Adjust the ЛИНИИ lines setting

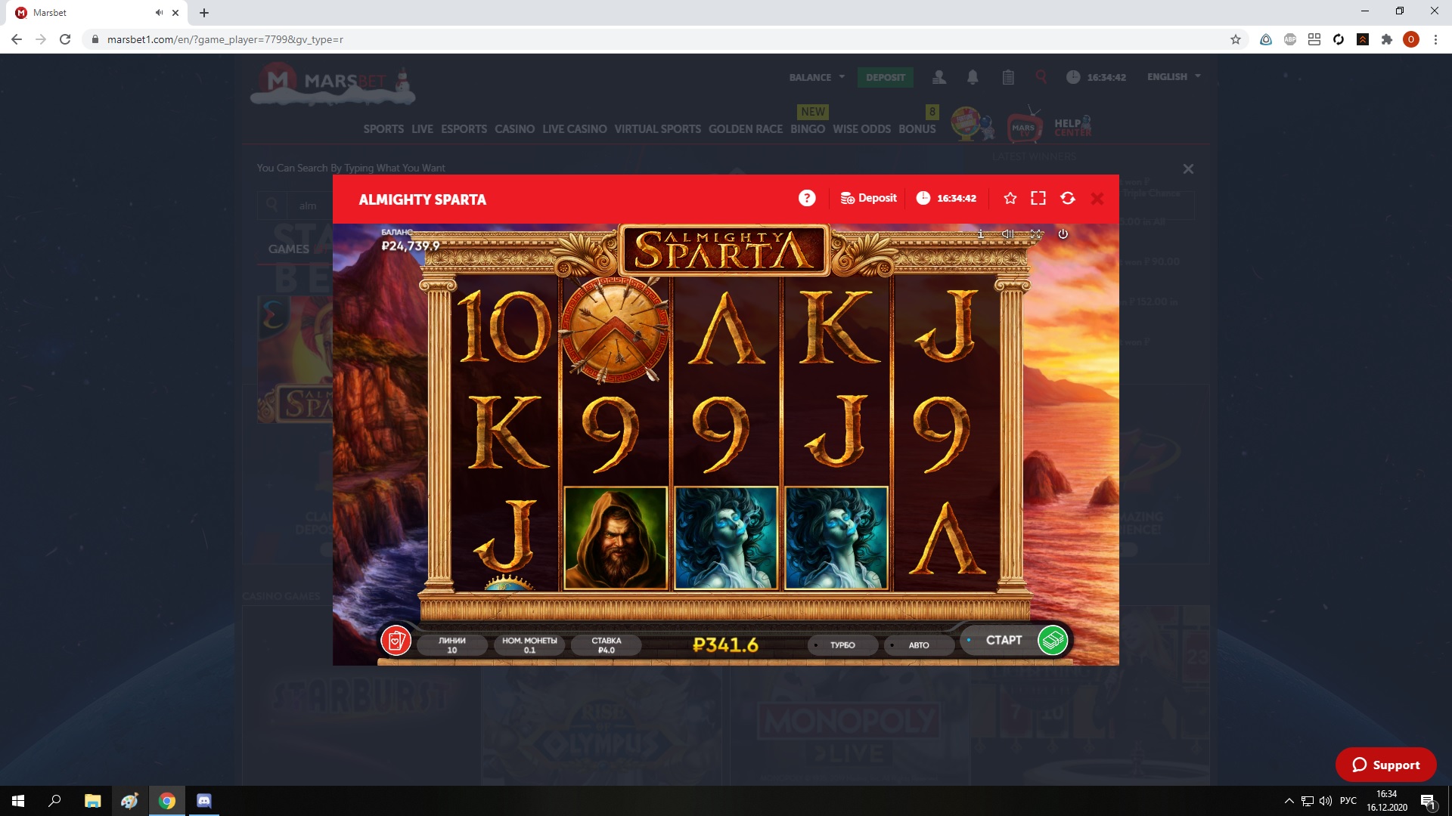(452, 644)
